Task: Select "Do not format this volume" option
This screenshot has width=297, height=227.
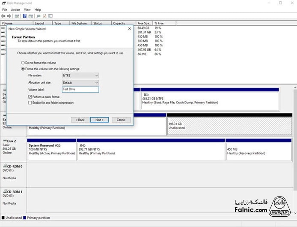Action: [x=23, y=63]
